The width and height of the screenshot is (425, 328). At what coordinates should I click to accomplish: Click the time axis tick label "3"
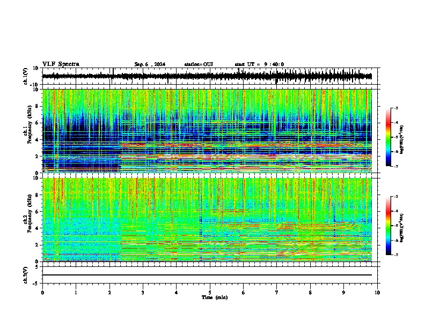point(143,293)
